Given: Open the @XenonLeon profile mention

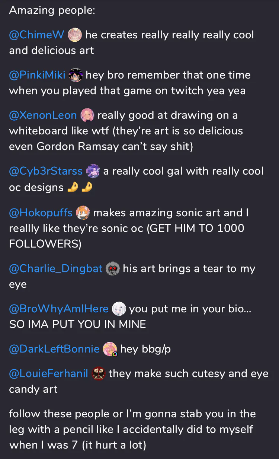Looking at the screenshot, I should click(43, 115).
